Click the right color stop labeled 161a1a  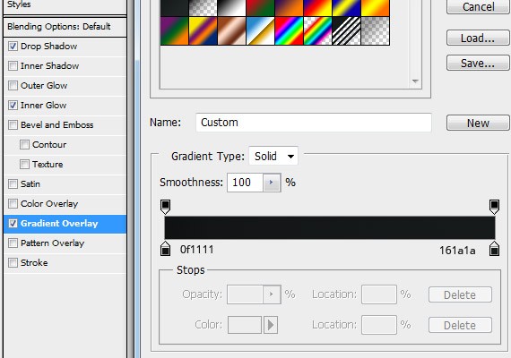tap(494, 249)
